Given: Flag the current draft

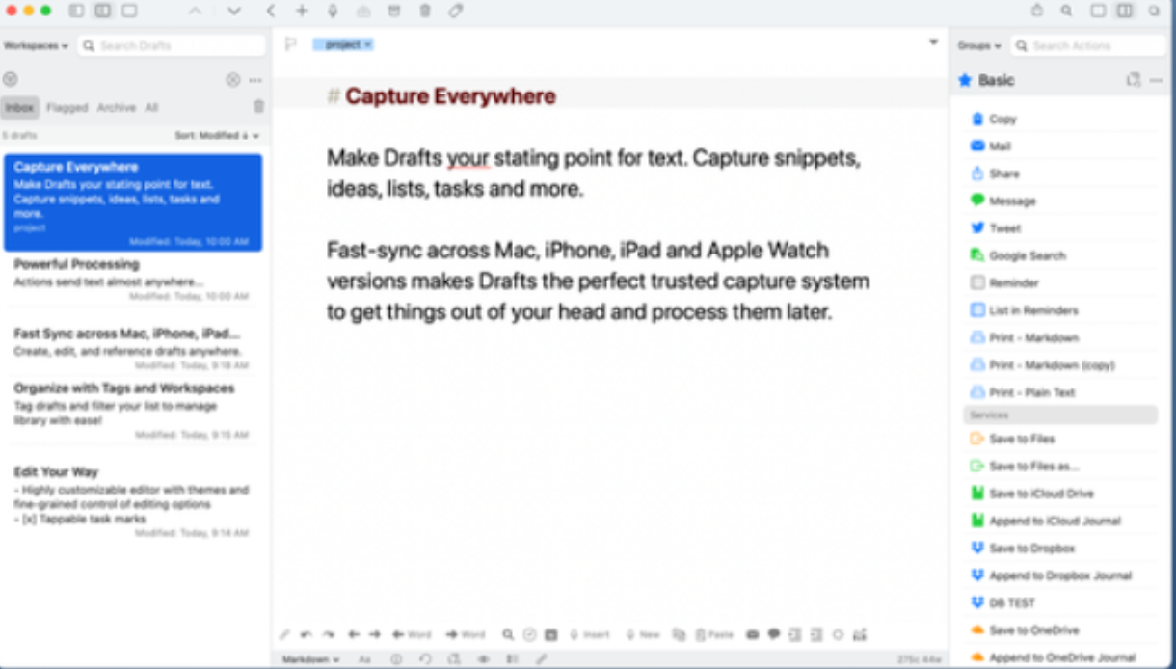Looking at the screenshot, I should click(291, 44).
